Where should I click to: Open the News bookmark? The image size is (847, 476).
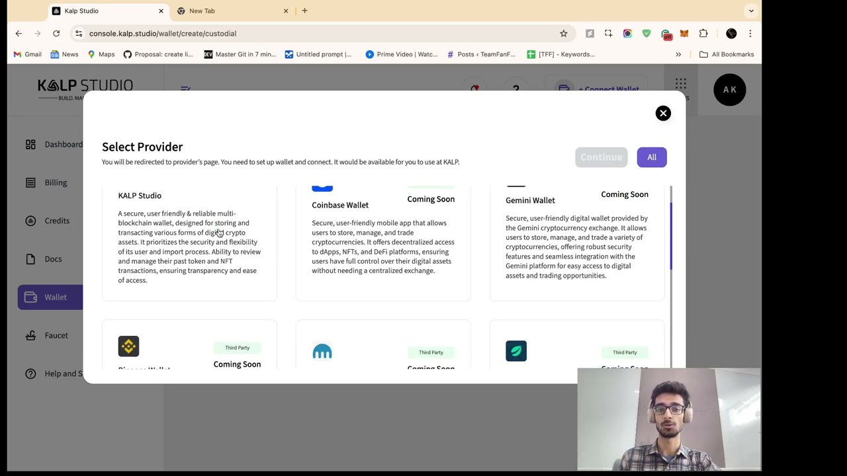[64, 54]
